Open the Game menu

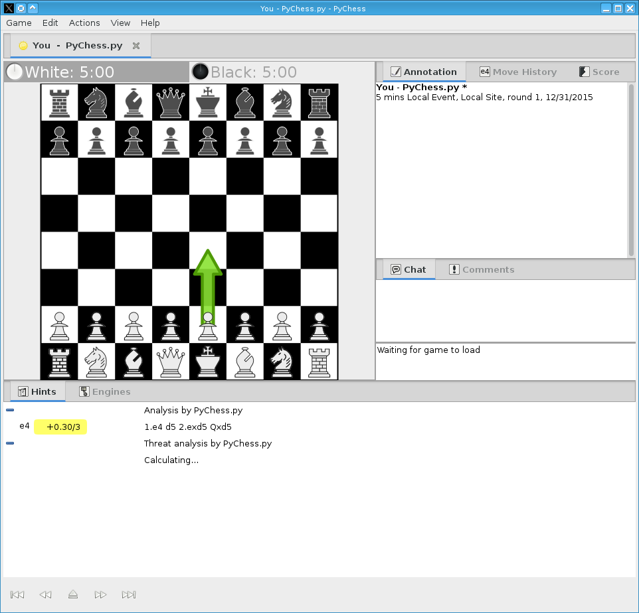19,23
